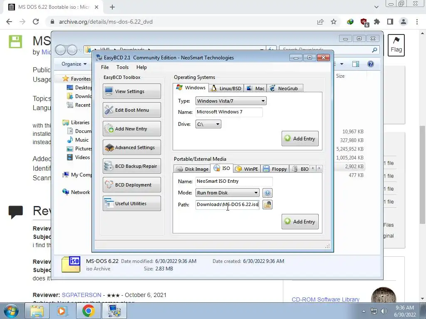This screenshot has height=319, width=426.
Task: Click the ISO Path text field
Action: [228, 204]
